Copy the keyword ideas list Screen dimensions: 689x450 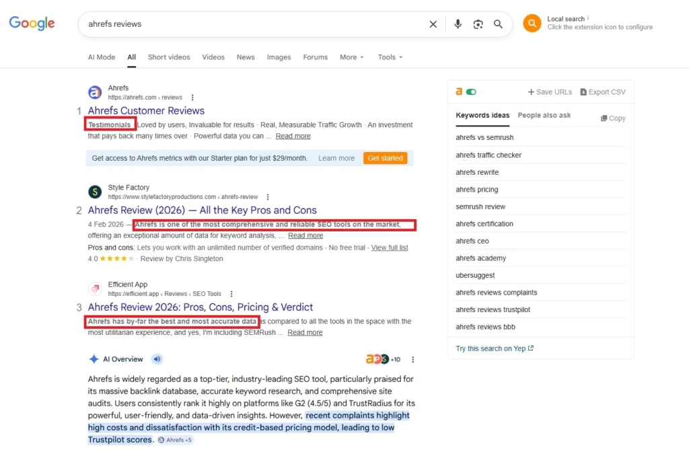coord(612,118)
